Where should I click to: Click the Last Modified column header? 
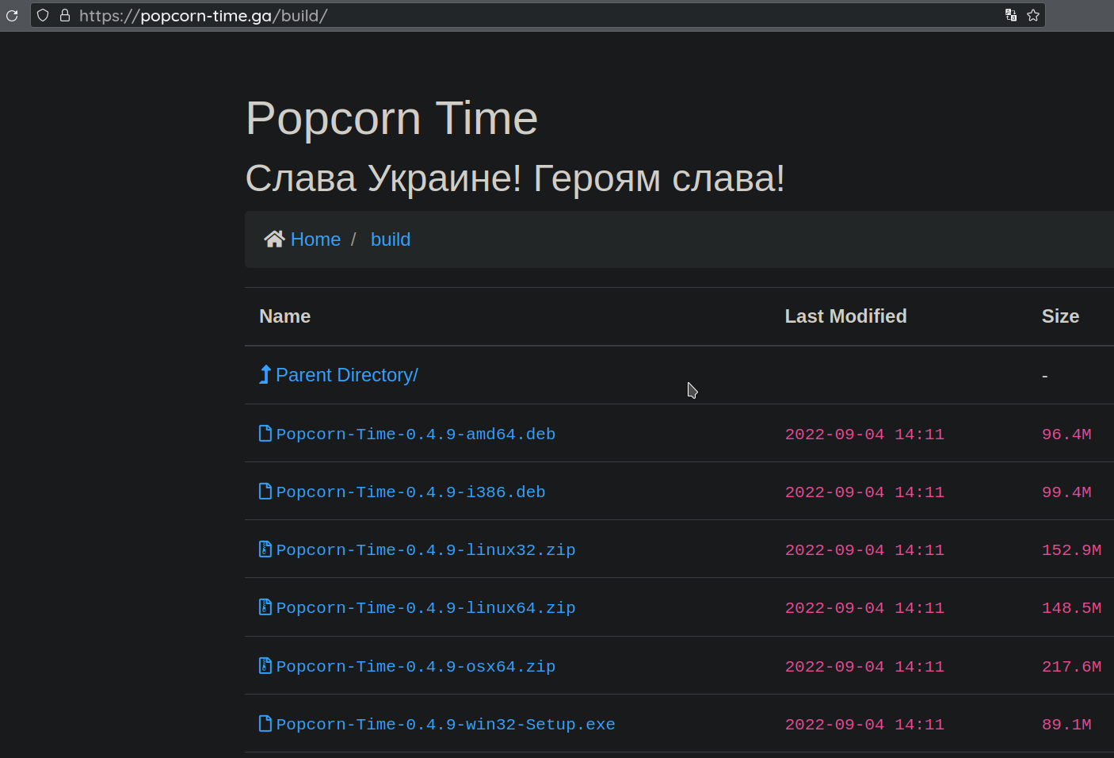[845, 316]
